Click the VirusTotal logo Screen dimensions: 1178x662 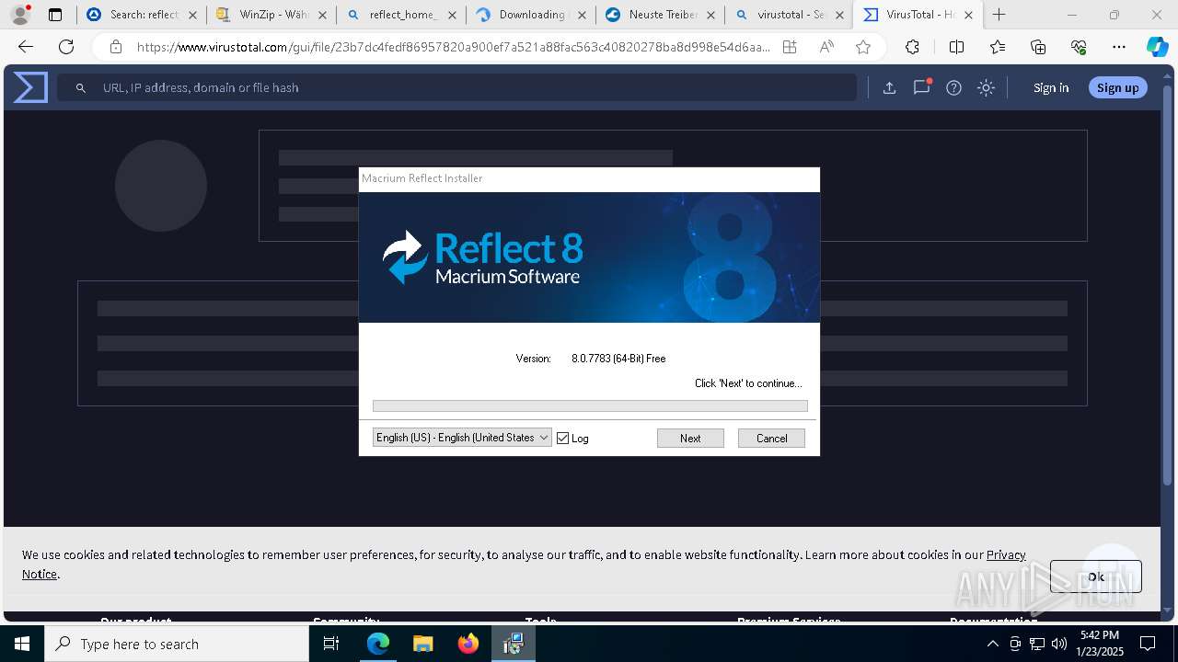click(30, 87)
